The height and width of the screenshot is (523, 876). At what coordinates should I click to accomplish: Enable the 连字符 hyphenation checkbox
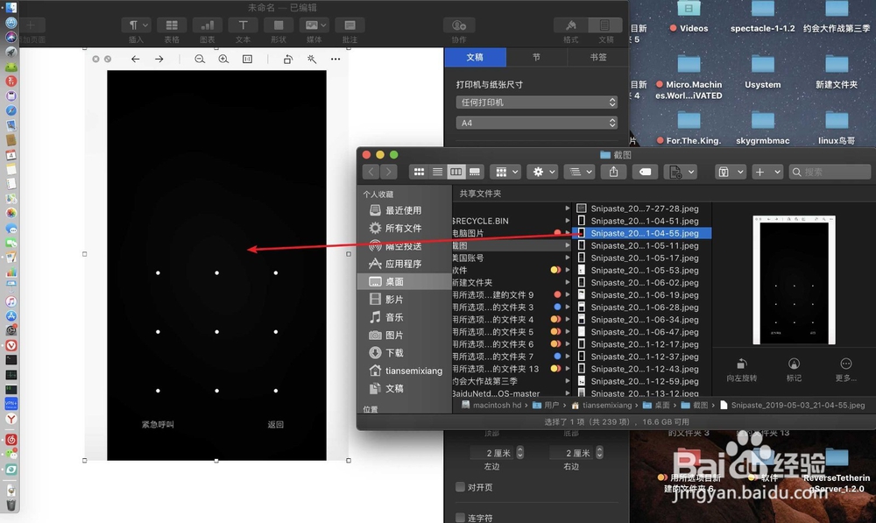click(x=458, y=517)
